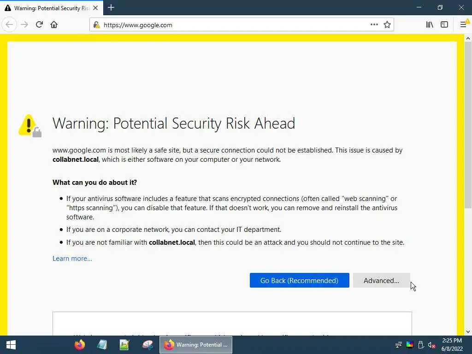Open the Firefox hamburger application menu
The width and height of the screenshot is (472, 354).
pyautogui.click(x=463, y=24)
